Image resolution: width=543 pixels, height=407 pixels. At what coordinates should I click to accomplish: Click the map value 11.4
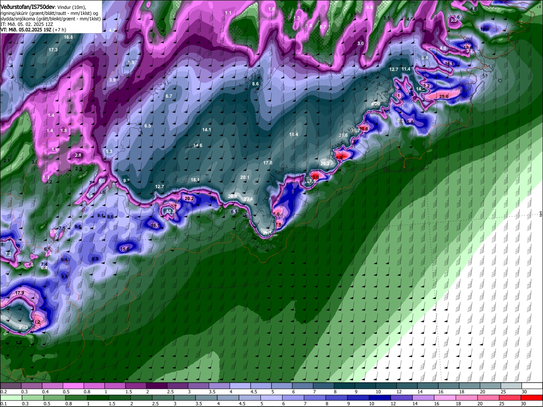(x=406, y=69)
